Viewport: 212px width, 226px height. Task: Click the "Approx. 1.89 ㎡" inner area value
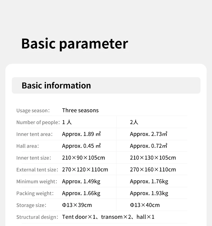pyautogui.click(x=81, y=134)
